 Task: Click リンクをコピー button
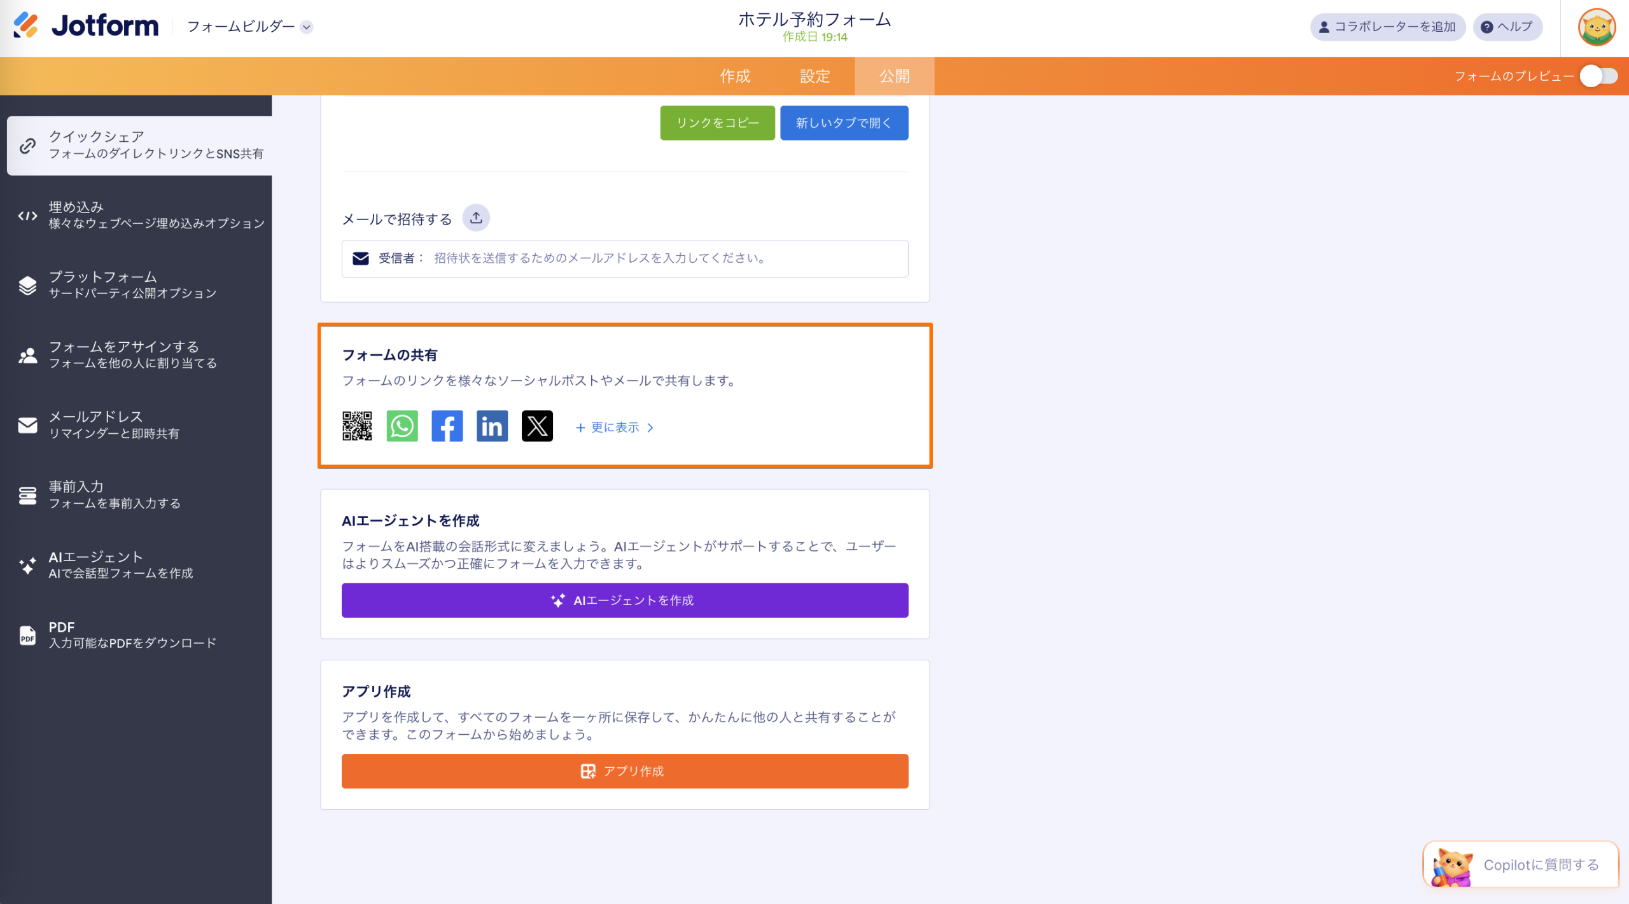[717, 123]
